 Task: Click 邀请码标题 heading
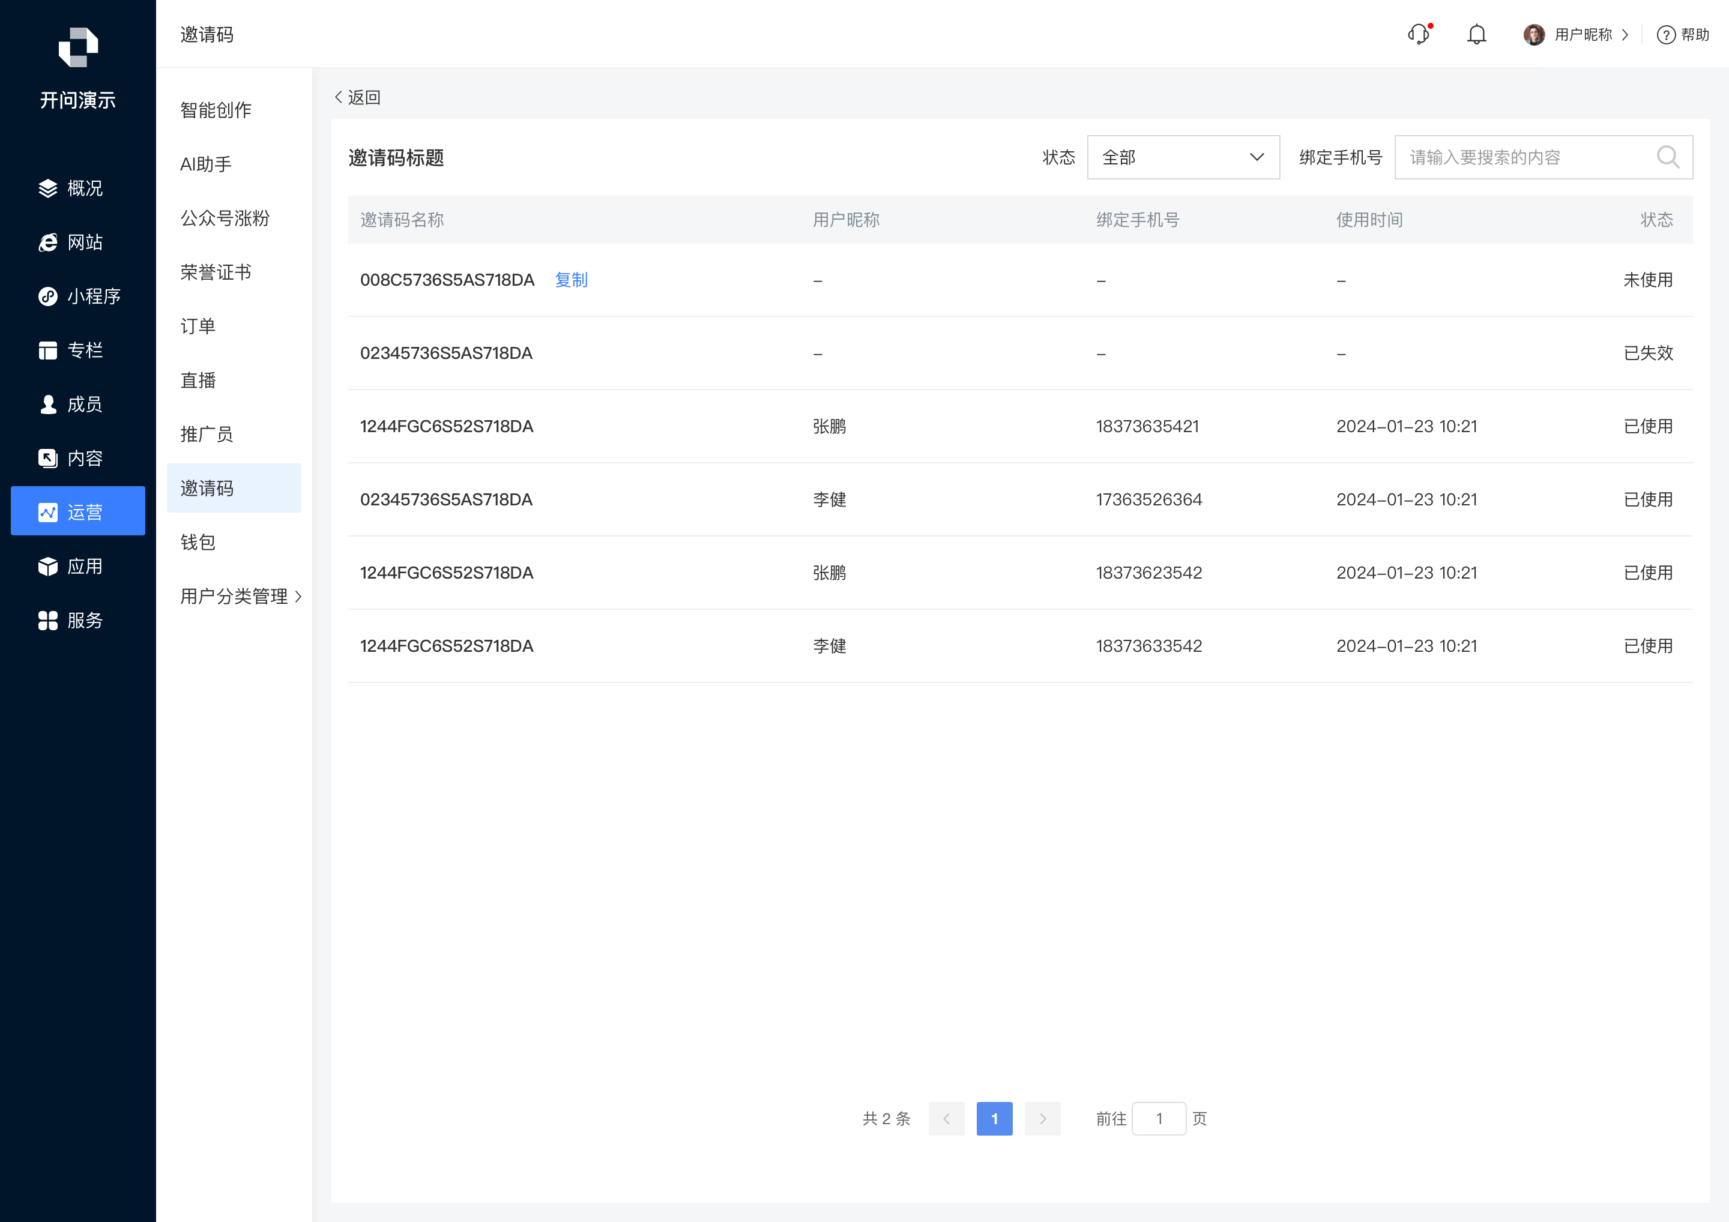click(396, 158)
